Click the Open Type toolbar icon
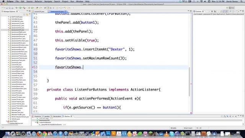The height and width of the screenshot is (138, 245). [37, 8]
